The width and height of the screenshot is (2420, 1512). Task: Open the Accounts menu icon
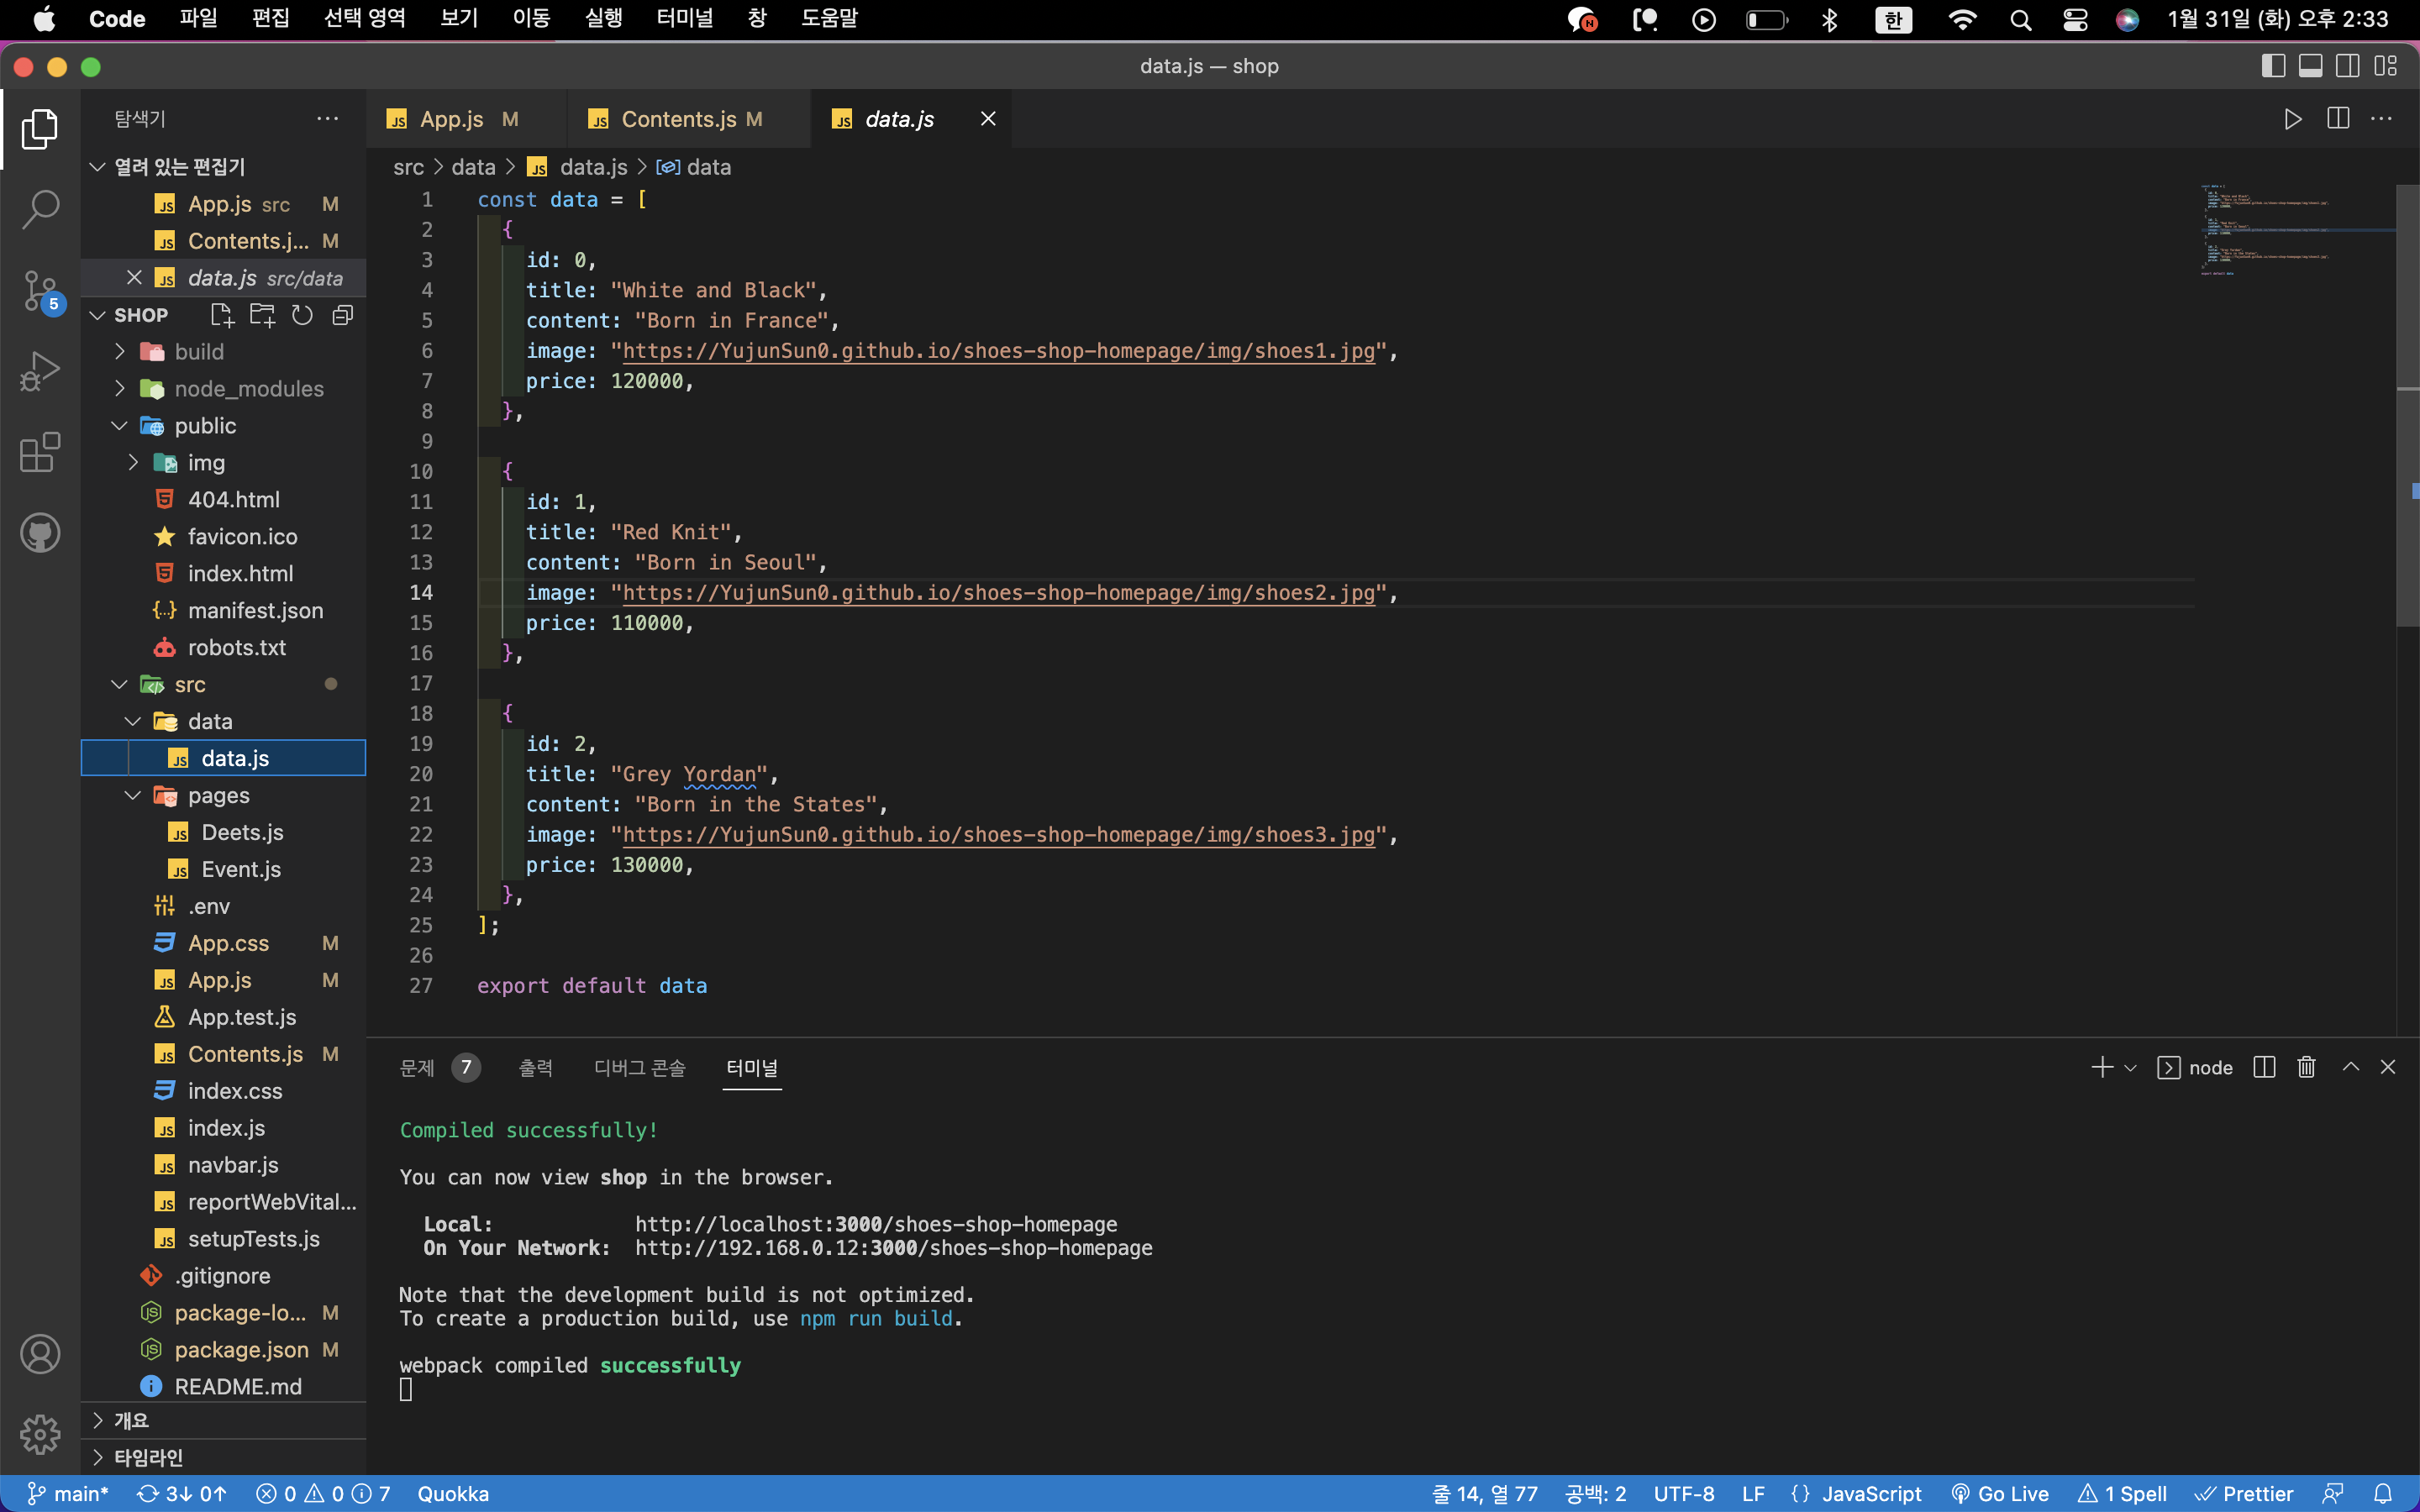click(40, 1354)
